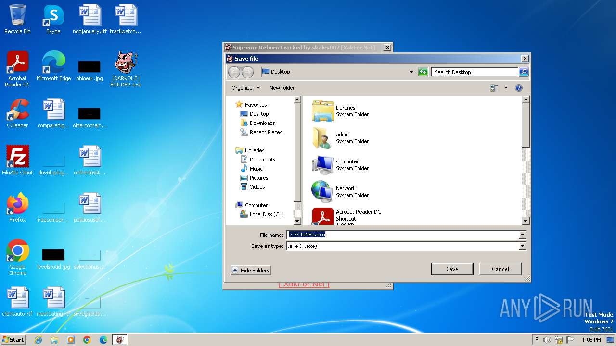Open Chrome from taskbar
This screenshot has width=616, height=346.
pos(87,340)
